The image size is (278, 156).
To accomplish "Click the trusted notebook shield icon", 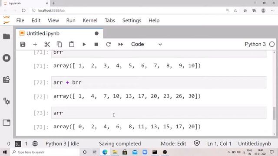I will pyautogui.click(x=197, y=143).
